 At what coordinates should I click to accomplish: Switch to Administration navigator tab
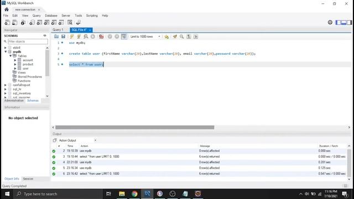[14, 101]
